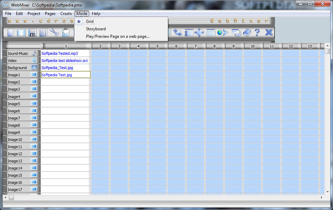Click the swap images toolbar icon

pos(178,33)
